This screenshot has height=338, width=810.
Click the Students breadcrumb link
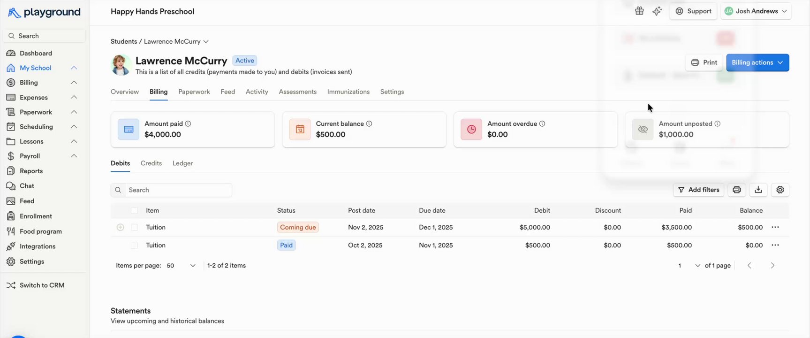pyautogui.click(x=124, y=42)
